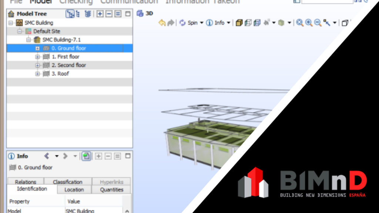
Task: Open the Spin mode dropdown arrow
Action: tap(202, 23)
